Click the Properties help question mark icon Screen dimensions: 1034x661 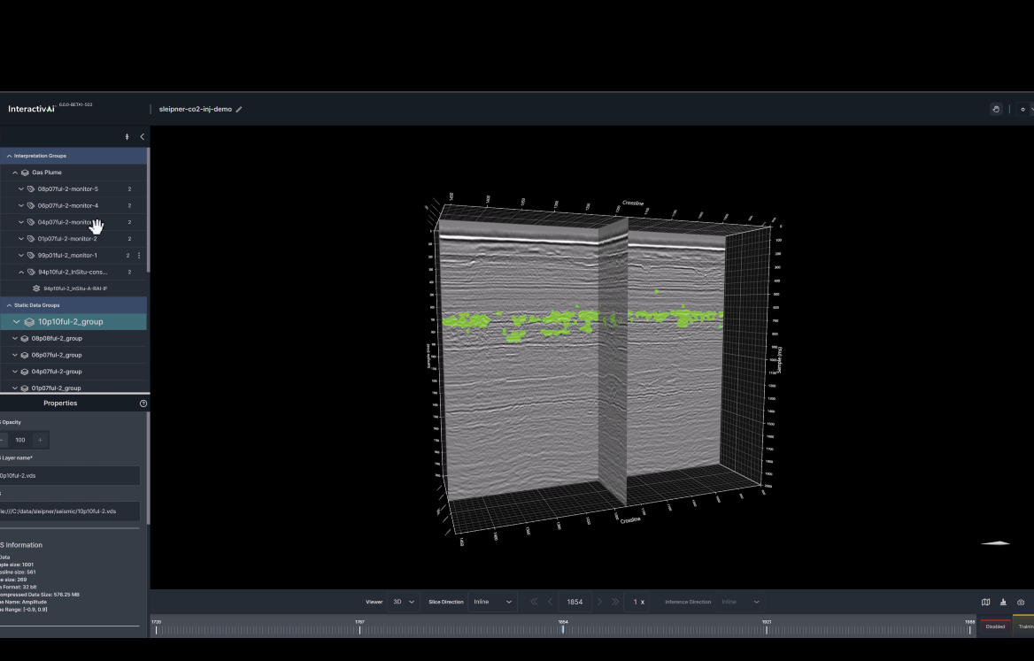pyautogui.click(x=143, y=404)
